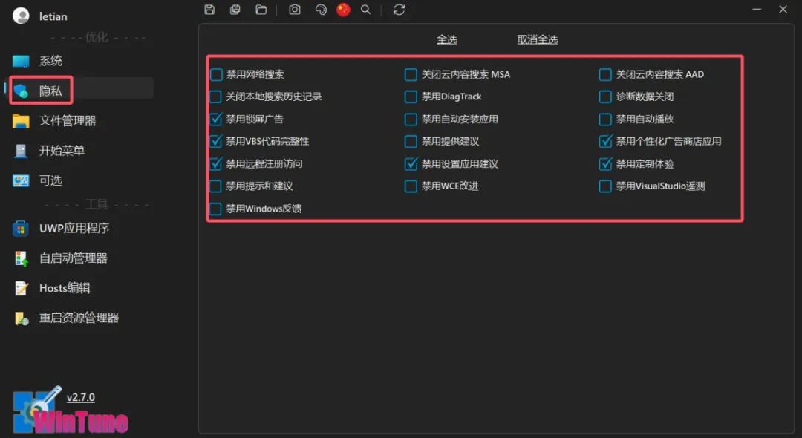Click the camera snapshot icon
Viewport: 802px width, 438px height.
point(295,10)
